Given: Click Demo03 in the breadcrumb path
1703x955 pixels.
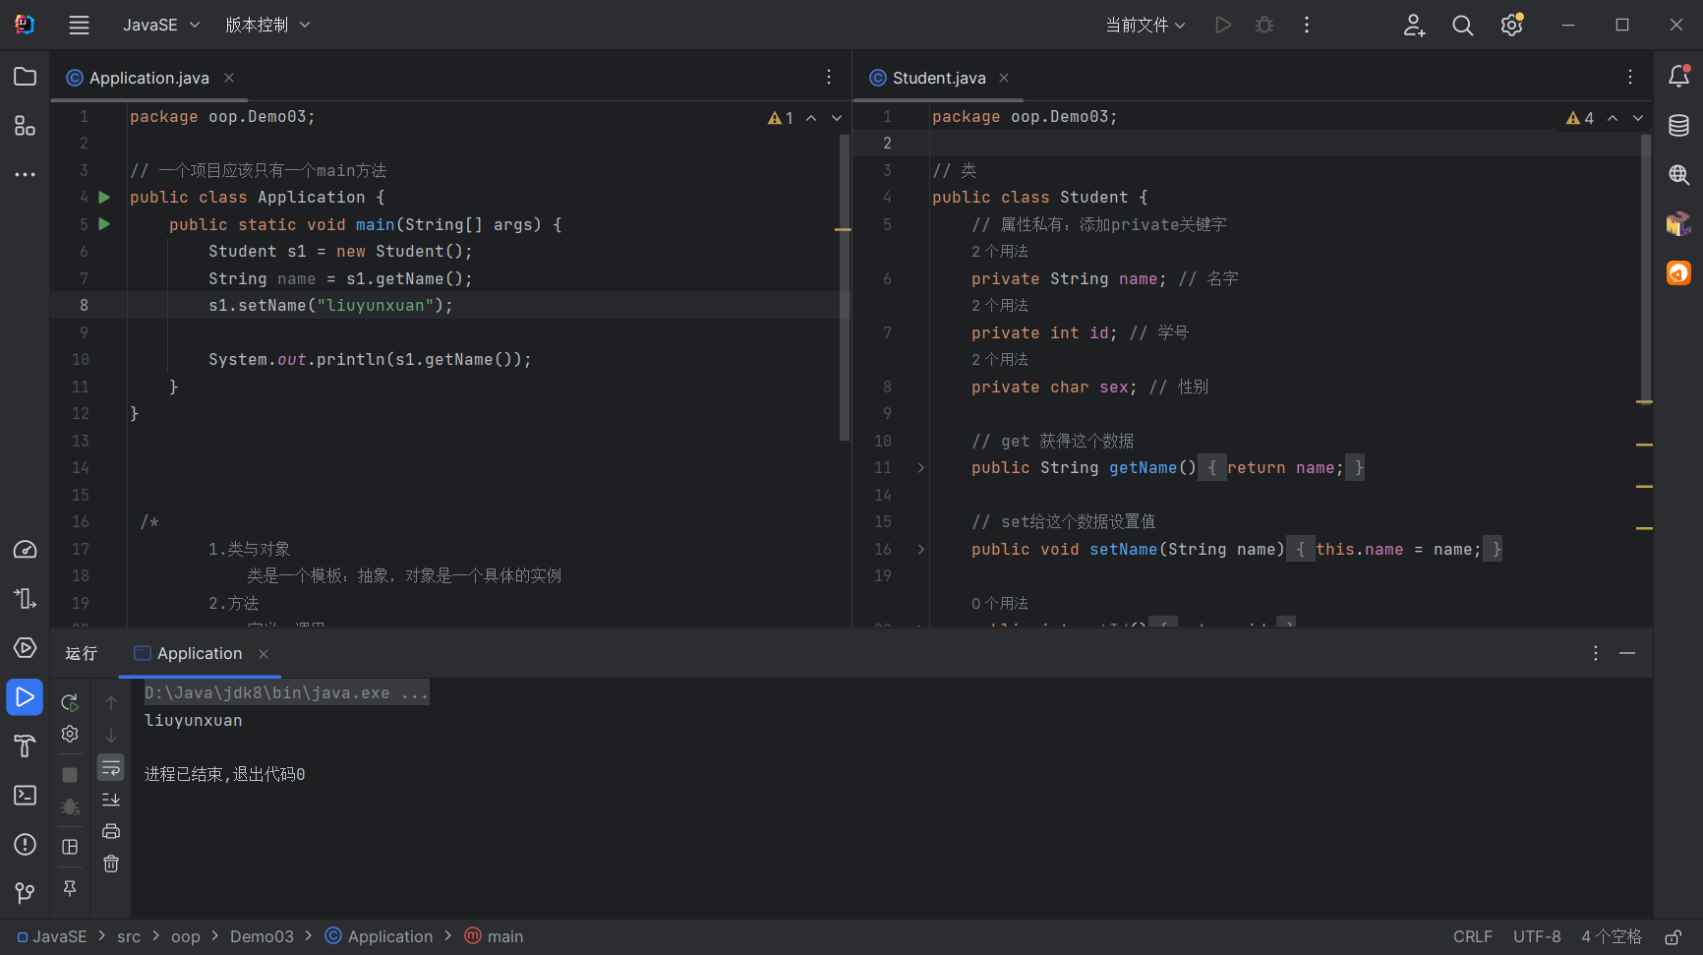Looking at the screenshot, I should [x=262, y=936].
